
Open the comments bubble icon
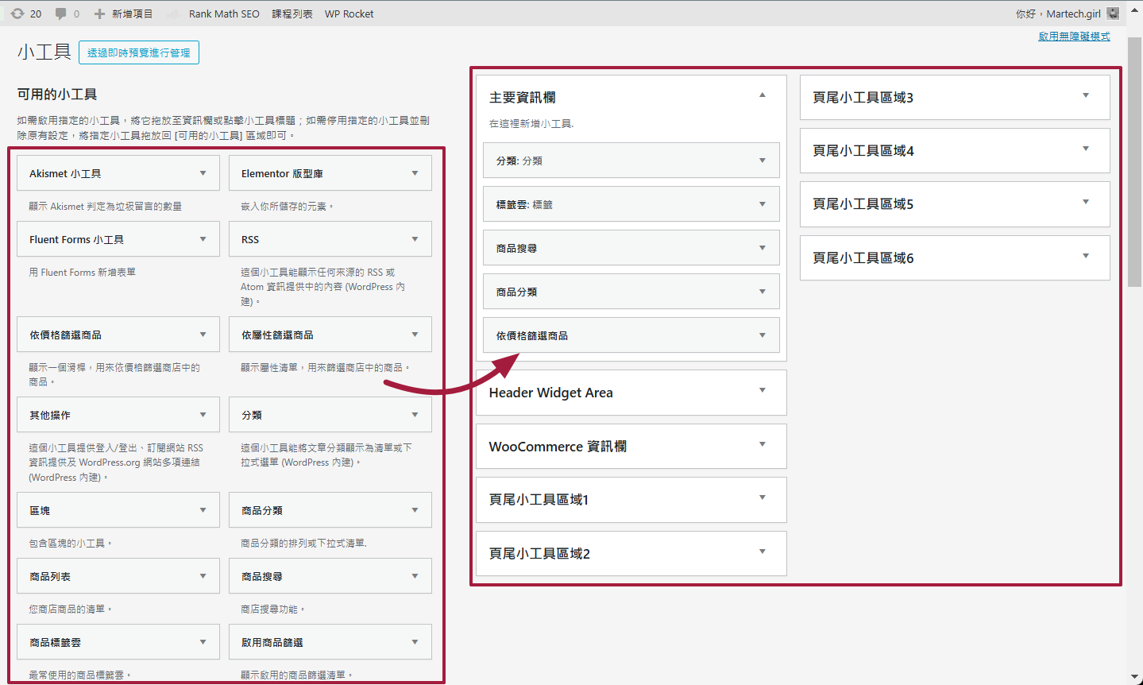(x=61, y=14)
